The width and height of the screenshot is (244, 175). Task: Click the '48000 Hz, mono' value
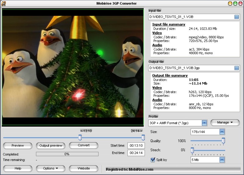(201, 53)
